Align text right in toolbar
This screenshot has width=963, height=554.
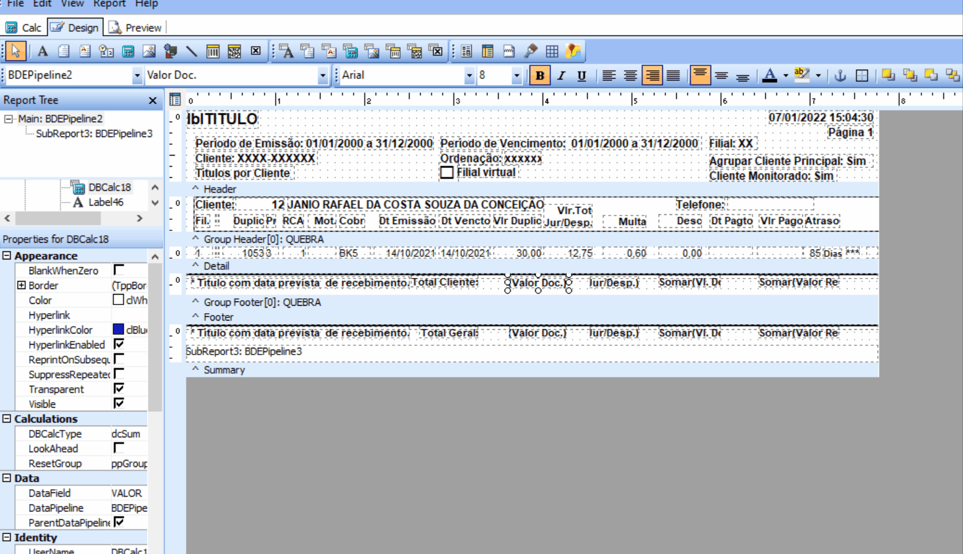652,75
